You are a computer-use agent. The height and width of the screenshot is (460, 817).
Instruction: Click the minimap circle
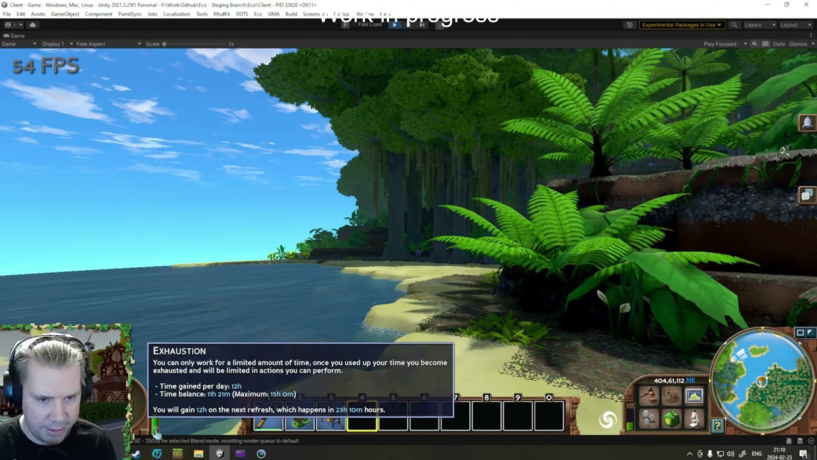click(762, 381)
